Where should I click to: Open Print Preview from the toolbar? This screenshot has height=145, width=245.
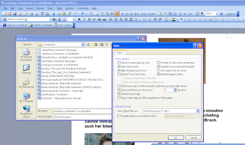pos(36,14)
